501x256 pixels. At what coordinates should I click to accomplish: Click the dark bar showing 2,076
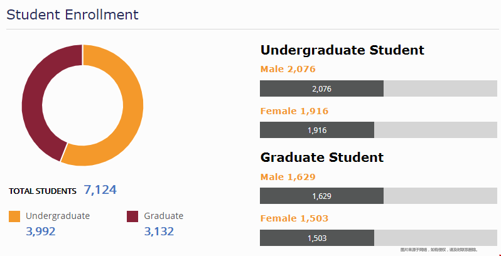point(321,88)
